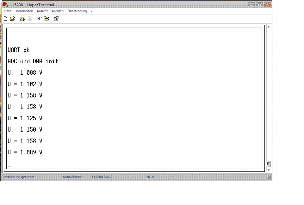304x205 pixels.
Task: Click the 'Verbindung getrennt' status text
Action: pos(19,177)
